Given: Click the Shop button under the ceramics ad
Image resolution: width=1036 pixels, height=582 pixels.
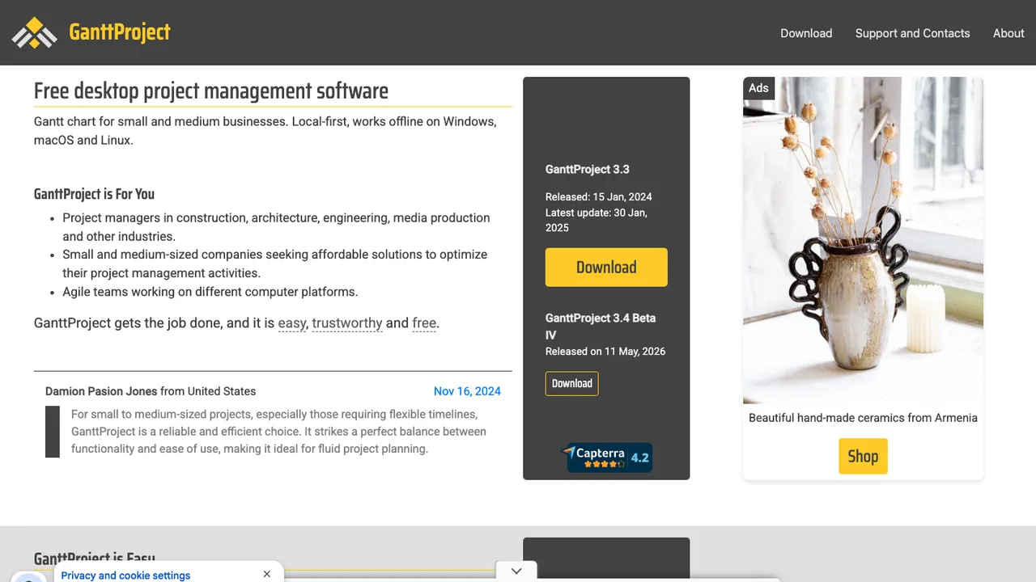Looking at the screenshot, I should point(863,456).
